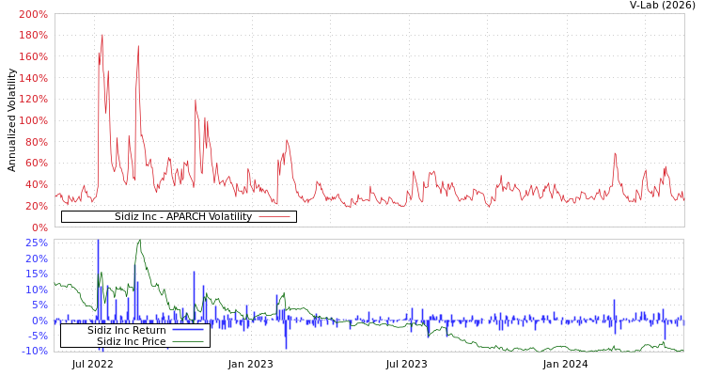Image resolution: width=705 pixels, height=376 pixels.
Task: Click the 200% label on volatility axis
Action: coord(32,15)
